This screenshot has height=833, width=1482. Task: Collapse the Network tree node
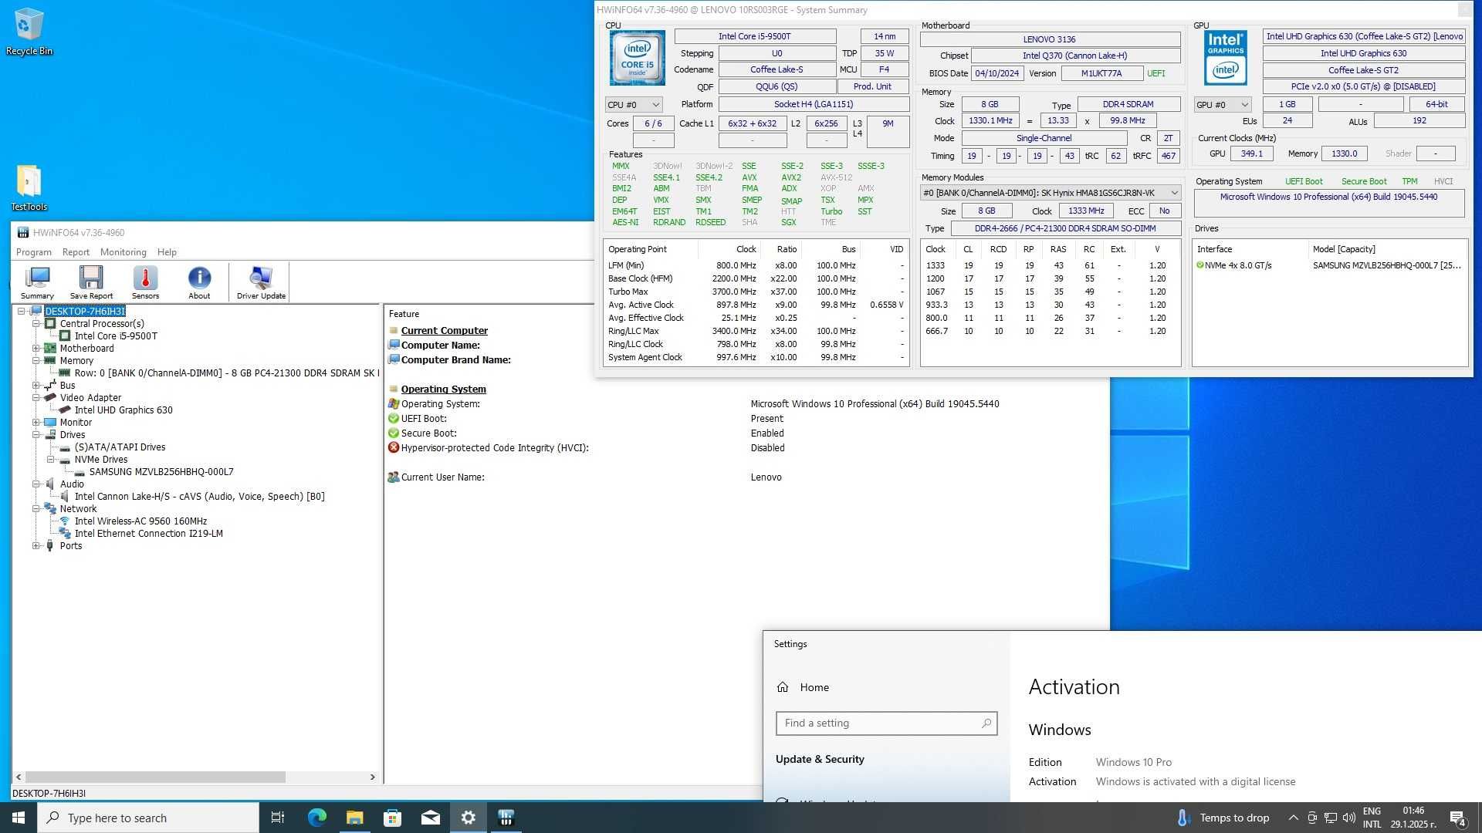tap(36, 509)
